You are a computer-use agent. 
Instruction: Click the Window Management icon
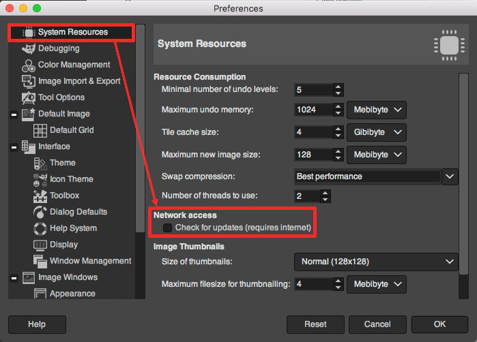[x=40, y=262]
